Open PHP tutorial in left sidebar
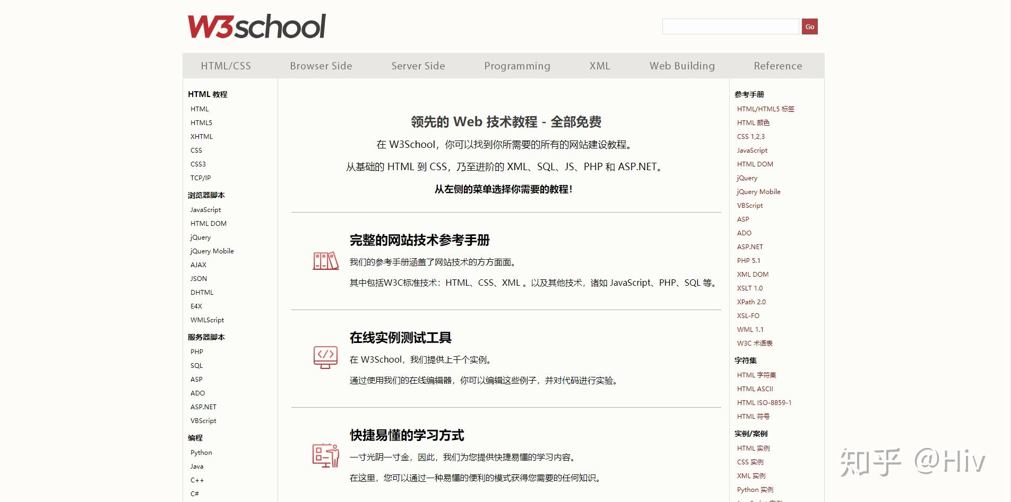The width and height of the screenshot is (1011, 502). coord(197,351)
